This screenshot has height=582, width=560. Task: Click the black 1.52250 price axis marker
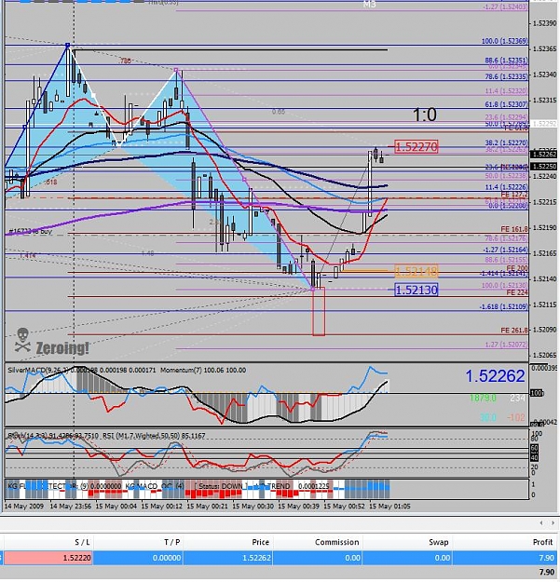tap(543, 167)
